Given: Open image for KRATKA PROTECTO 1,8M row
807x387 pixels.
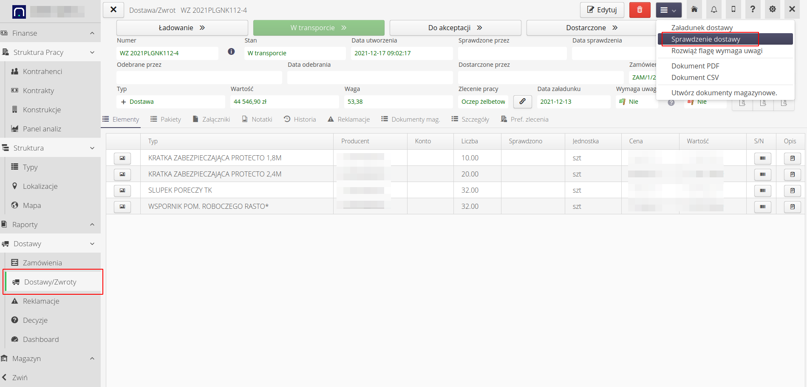Looking at the screenshot, I should coord(122,158).
